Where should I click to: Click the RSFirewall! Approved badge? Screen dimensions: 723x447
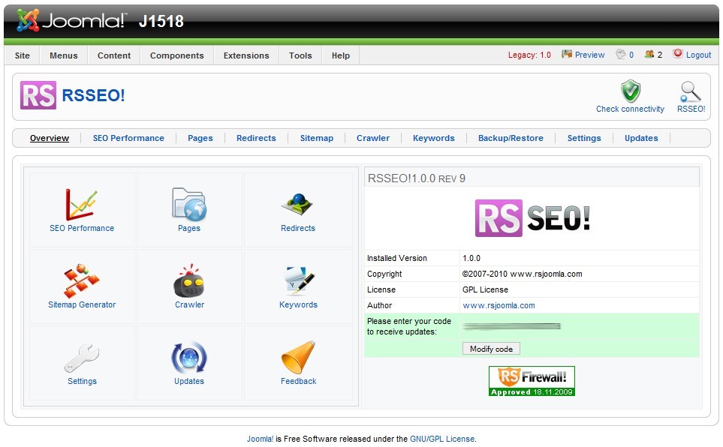(532, 381)
